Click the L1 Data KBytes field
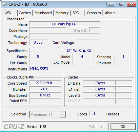This screenshot has height=132, width=138. tap(99, 83)
